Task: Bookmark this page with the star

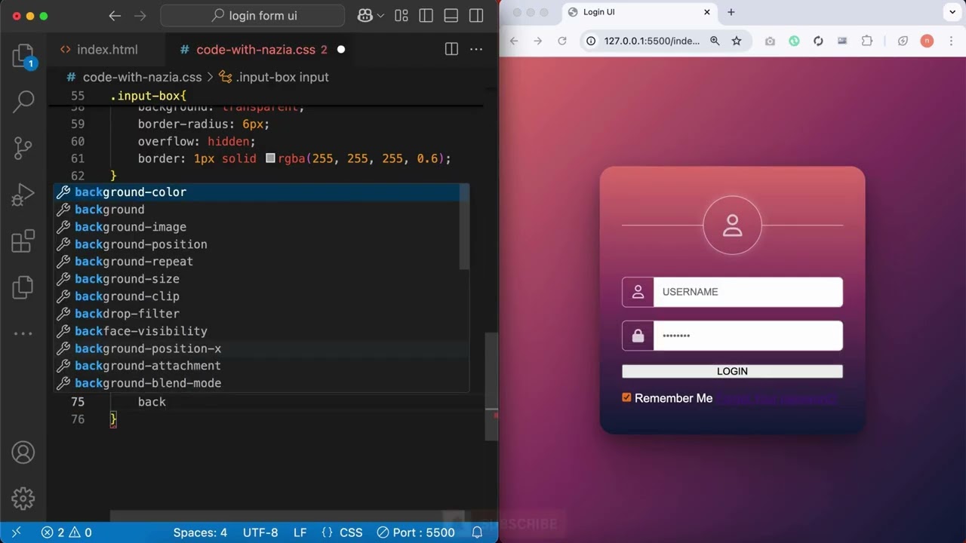Action: pos(737,41)
